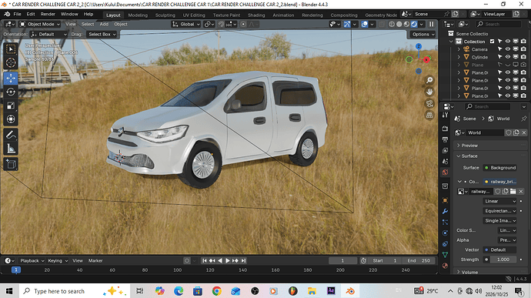The height and width of the screenshot is (298, 531).
Task: Switch to material preview shading
Action: 406,24
